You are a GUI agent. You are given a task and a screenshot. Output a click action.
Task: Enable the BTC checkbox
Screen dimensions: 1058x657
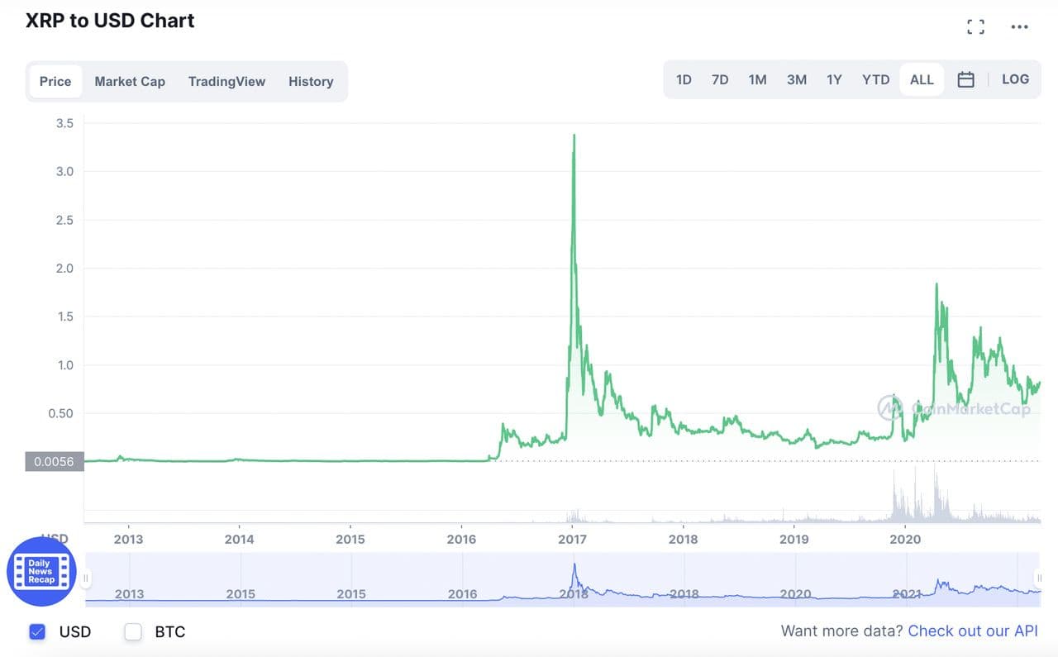point(133,632)
